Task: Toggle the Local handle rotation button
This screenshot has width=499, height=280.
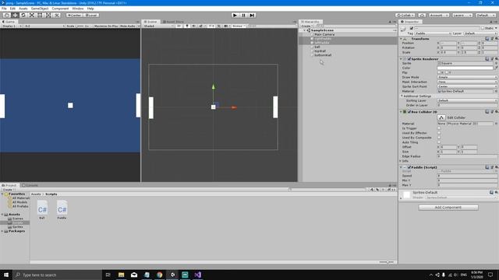Action: [91, 16]
